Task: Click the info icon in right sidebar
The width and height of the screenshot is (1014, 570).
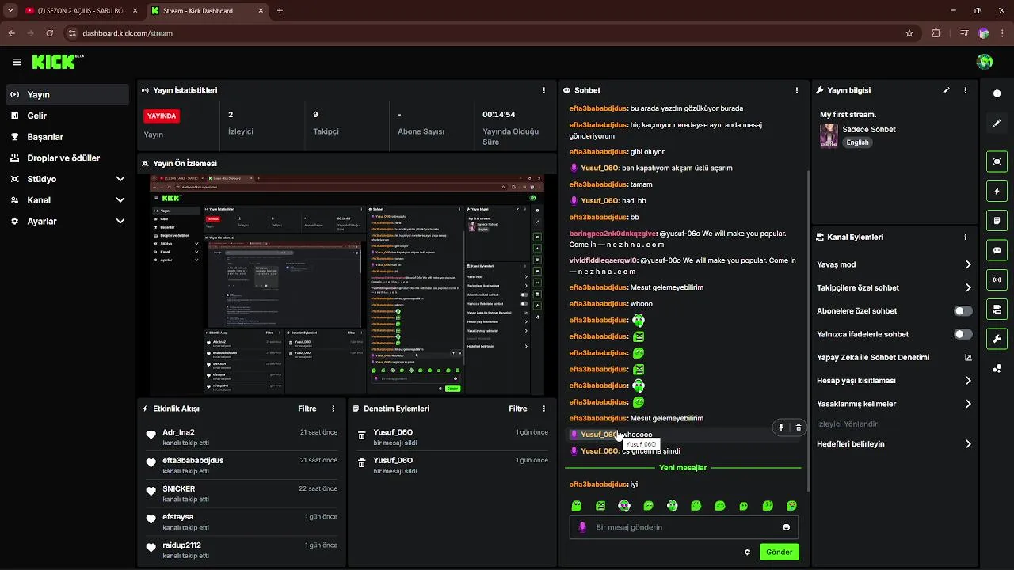Action: click(997, 93)
